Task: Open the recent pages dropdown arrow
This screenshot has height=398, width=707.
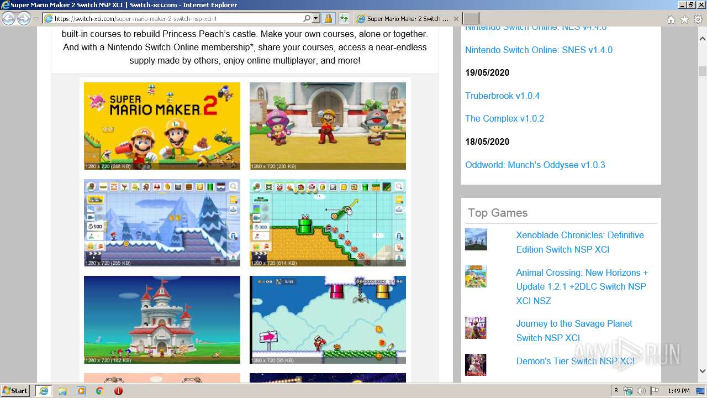Action: (36, 19)
